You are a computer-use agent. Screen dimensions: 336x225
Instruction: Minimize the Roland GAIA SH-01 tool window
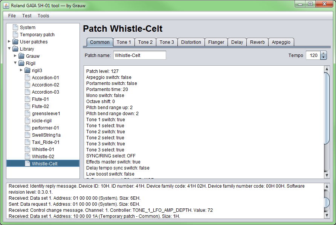tap(300, 4)
